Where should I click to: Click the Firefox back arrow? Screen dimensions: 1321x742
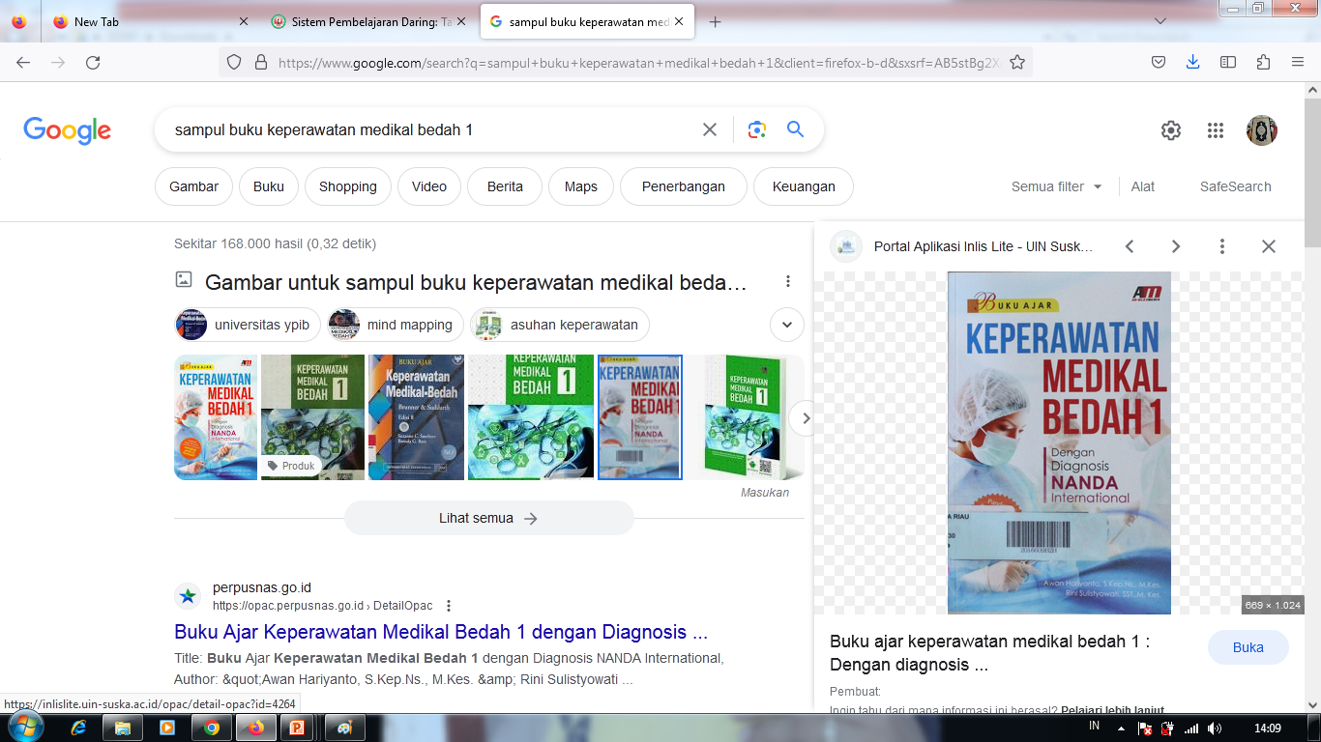click(23, 62)
